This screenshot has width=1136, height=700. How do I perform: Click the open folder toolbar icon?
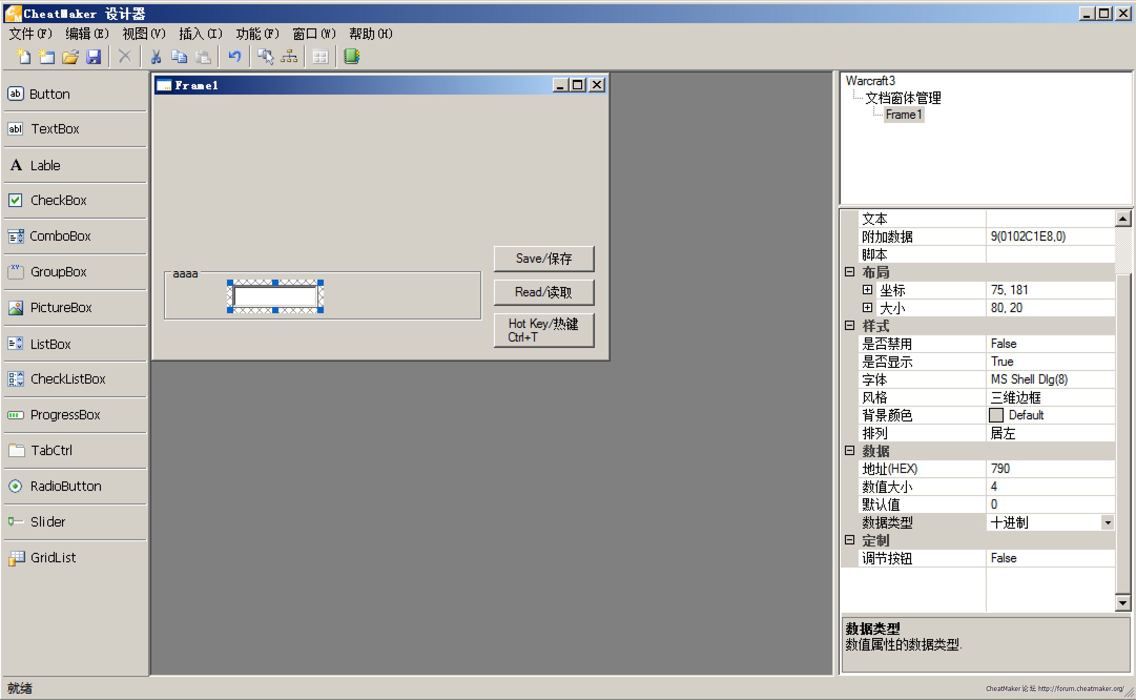(70, 56)
